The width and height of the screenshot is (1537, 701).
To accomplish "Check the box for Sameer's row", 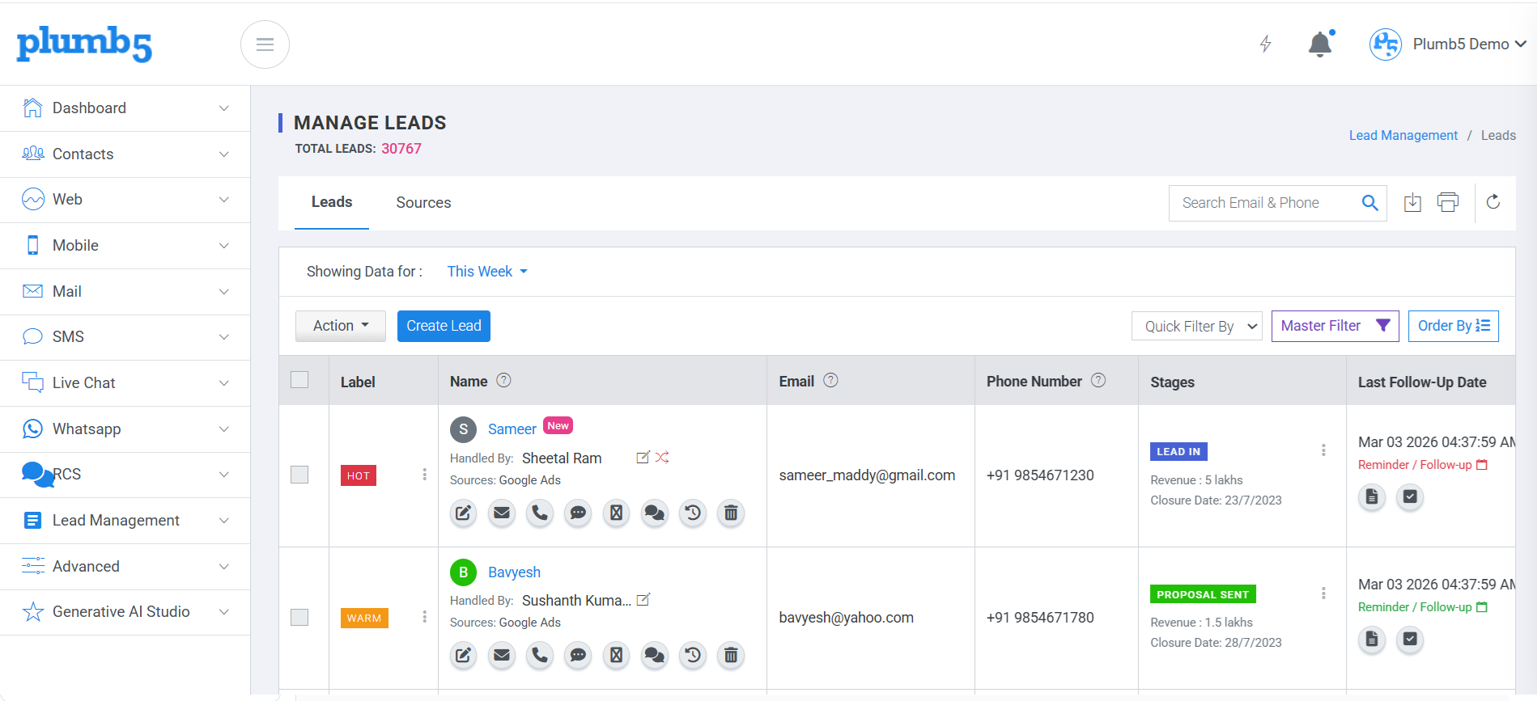I will pyautogui.click(x=299, y=475).
